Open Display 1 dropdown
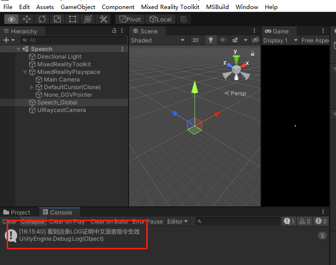This screenshot has width=336, height=265. [280, 40]
